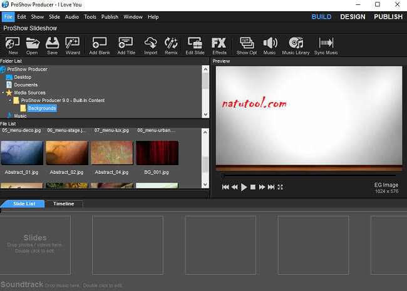Select BG_001.jpg red curtain thumbnail
The height and width of the screenshot is (291, 407).
(x=157, y=153)
